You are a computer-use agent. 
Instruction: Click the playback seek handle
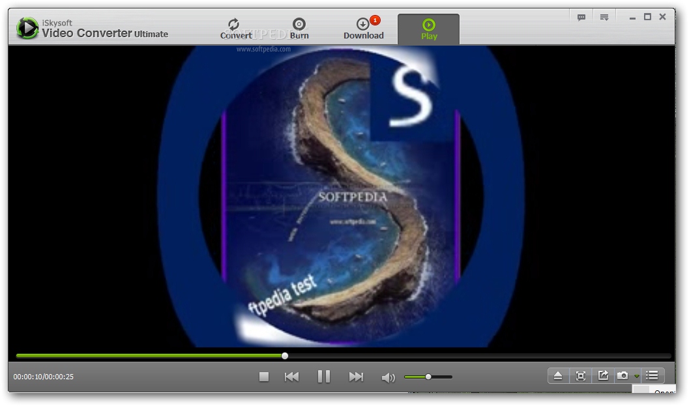point(285,355)
